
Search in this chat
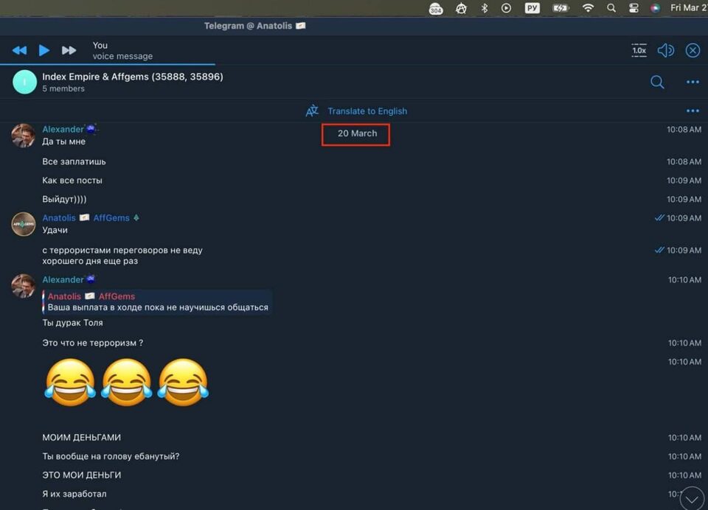pos(657,82)
